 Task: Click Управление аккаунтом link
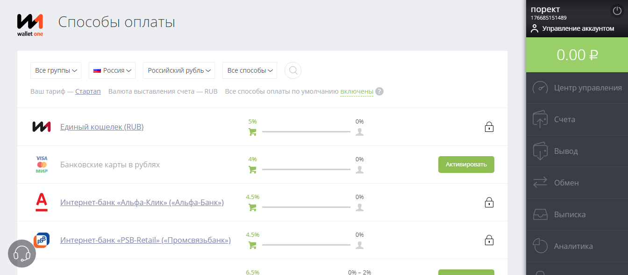(x=578, y=28)
